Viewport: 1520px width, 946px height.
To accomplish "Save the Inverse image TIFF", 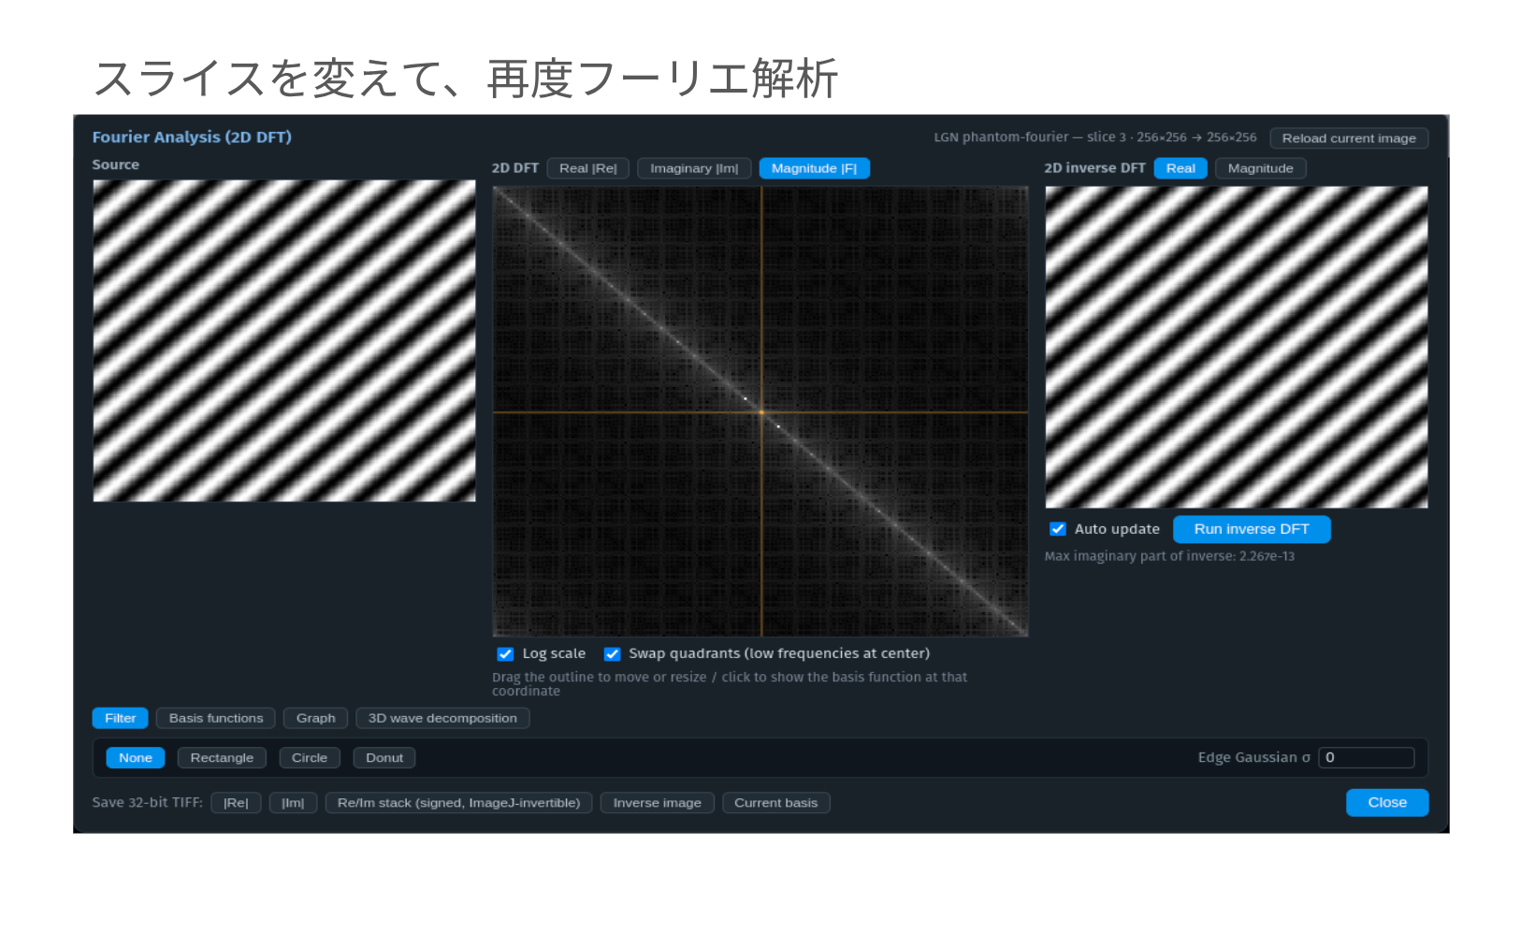I will coord(658,803).
